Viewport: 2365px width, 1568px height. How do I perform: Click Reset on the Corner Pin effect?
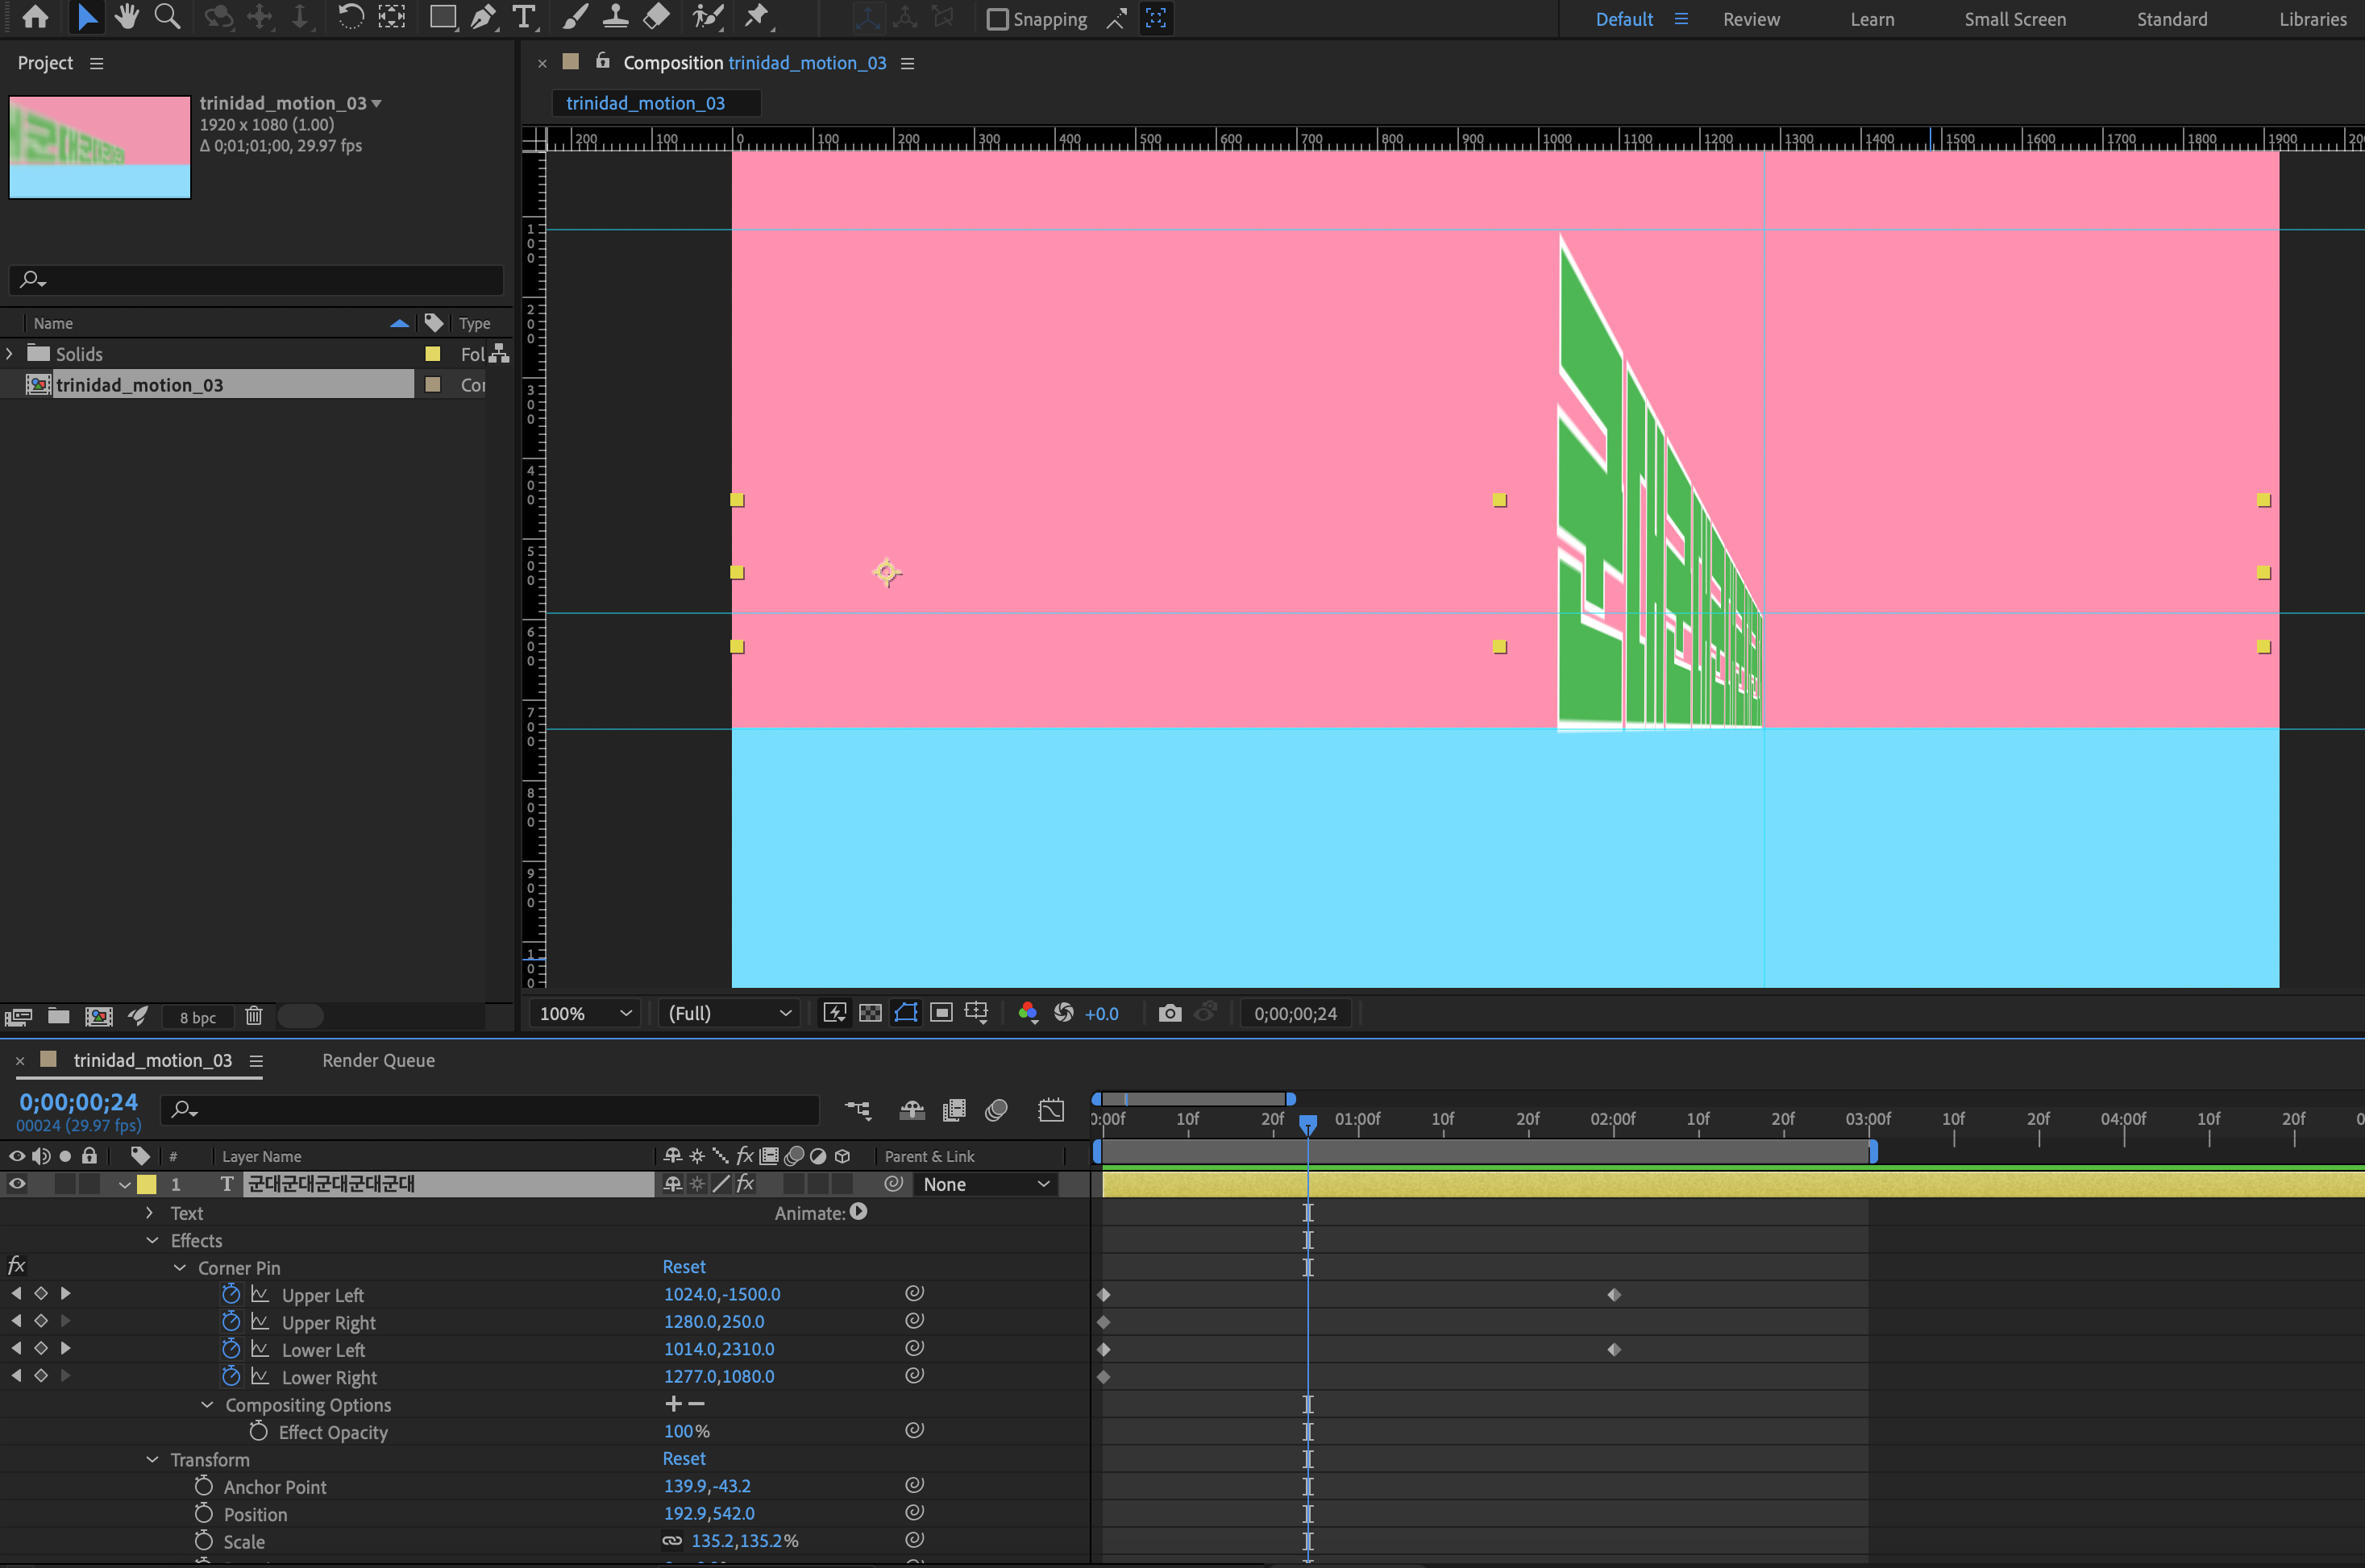[684, 1267]
